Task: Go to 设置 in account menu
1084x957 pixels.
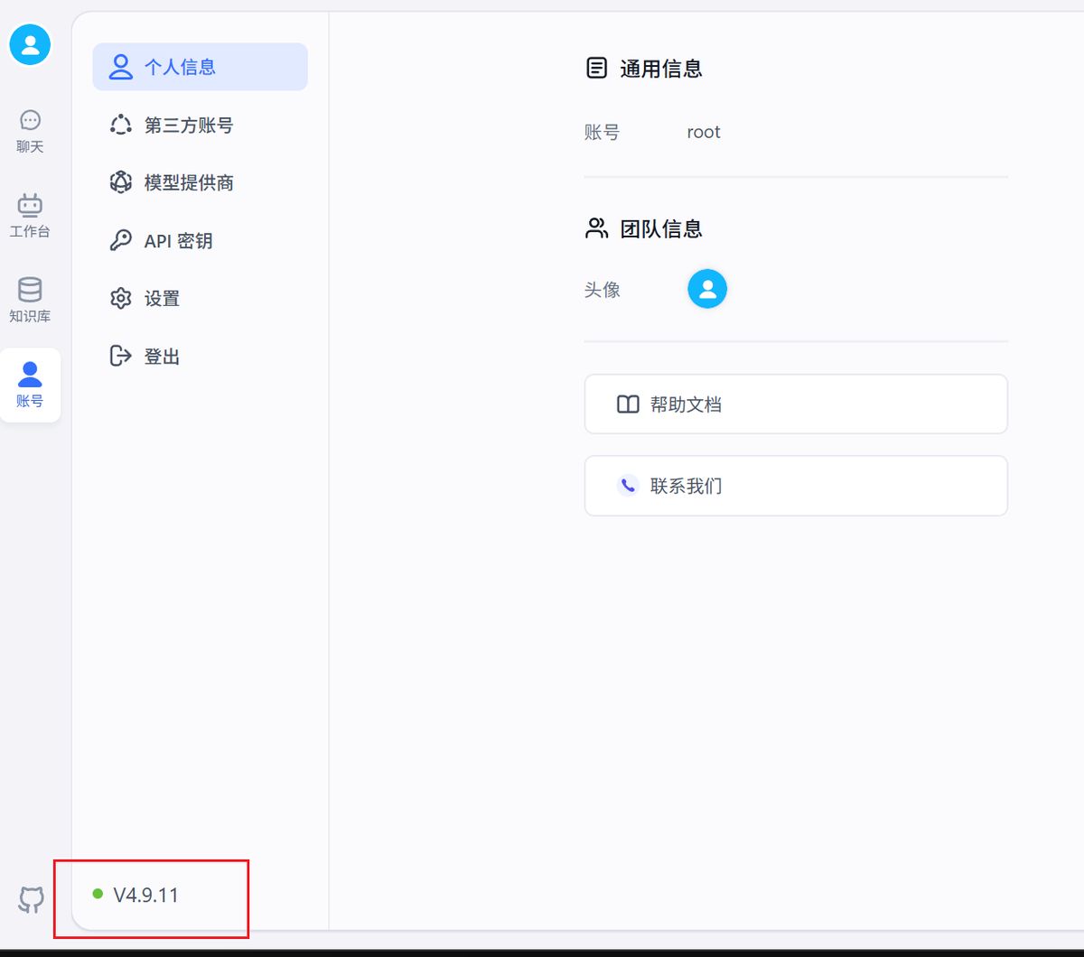Action: [x=162, y=299]
